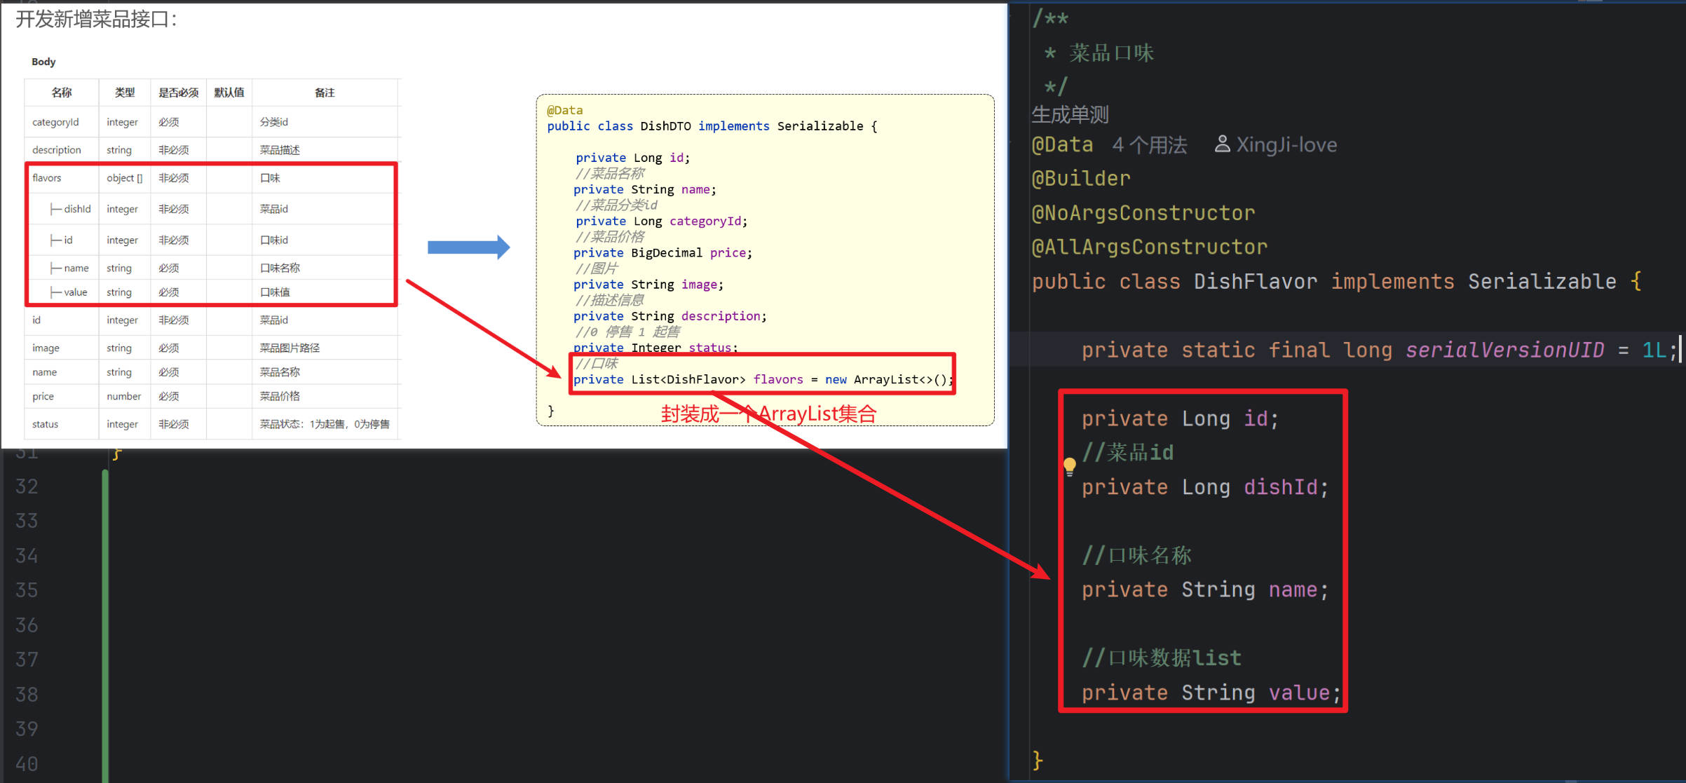The image size is (1686, 783).
Task: Click the //0 停售 1 起售 comment
Action: (x=627, y=332)
